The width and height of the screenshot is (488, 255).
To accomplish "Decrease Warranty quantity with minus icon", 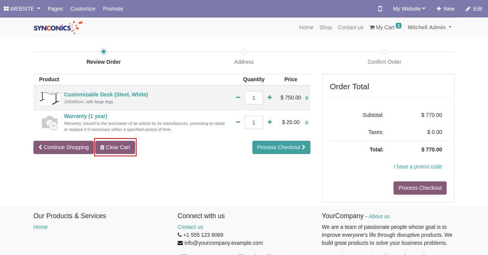I will 238,122.
